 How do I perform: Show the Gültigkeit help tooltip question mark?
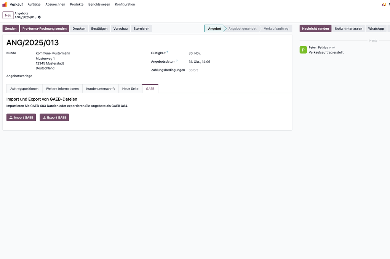167,52
